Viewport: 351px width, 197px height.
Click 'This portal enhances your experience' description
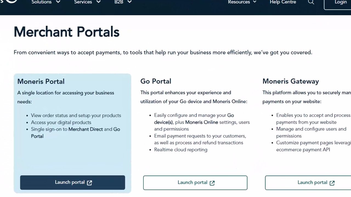[194, 97]
